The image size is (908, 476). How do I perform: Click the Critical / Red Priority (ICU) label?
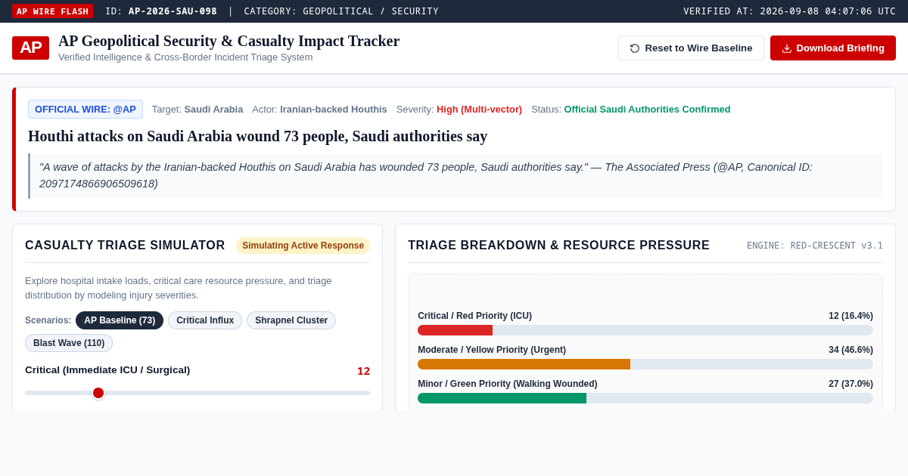(x=474, y=316)
